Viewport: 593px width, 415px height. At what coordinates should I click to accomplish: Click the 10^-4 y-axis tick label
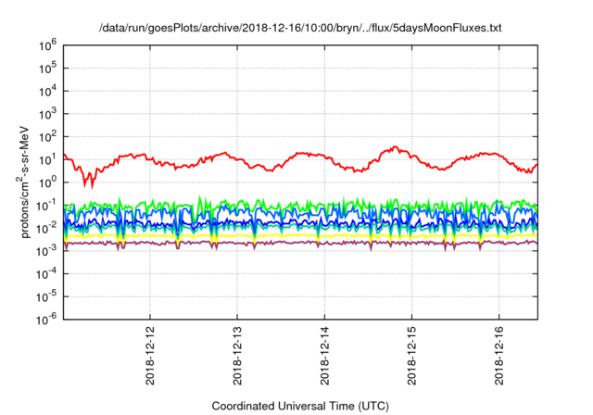46,274
